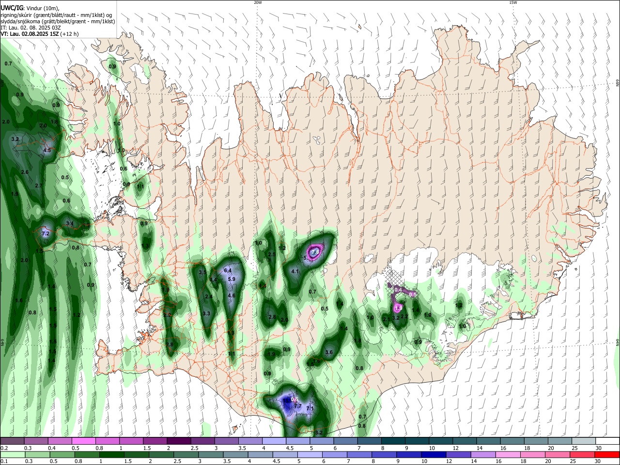Pick dark purple sleet swatch between 2 and 2.5

(179, 441)
